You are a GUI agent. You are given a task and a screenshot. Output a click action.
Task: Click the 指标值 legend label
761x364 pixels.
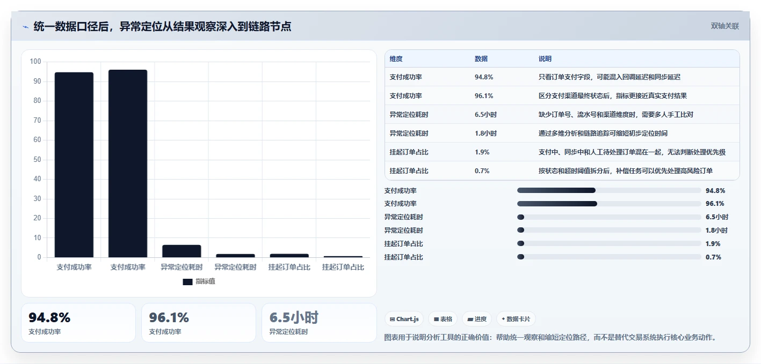click(206, 281)
